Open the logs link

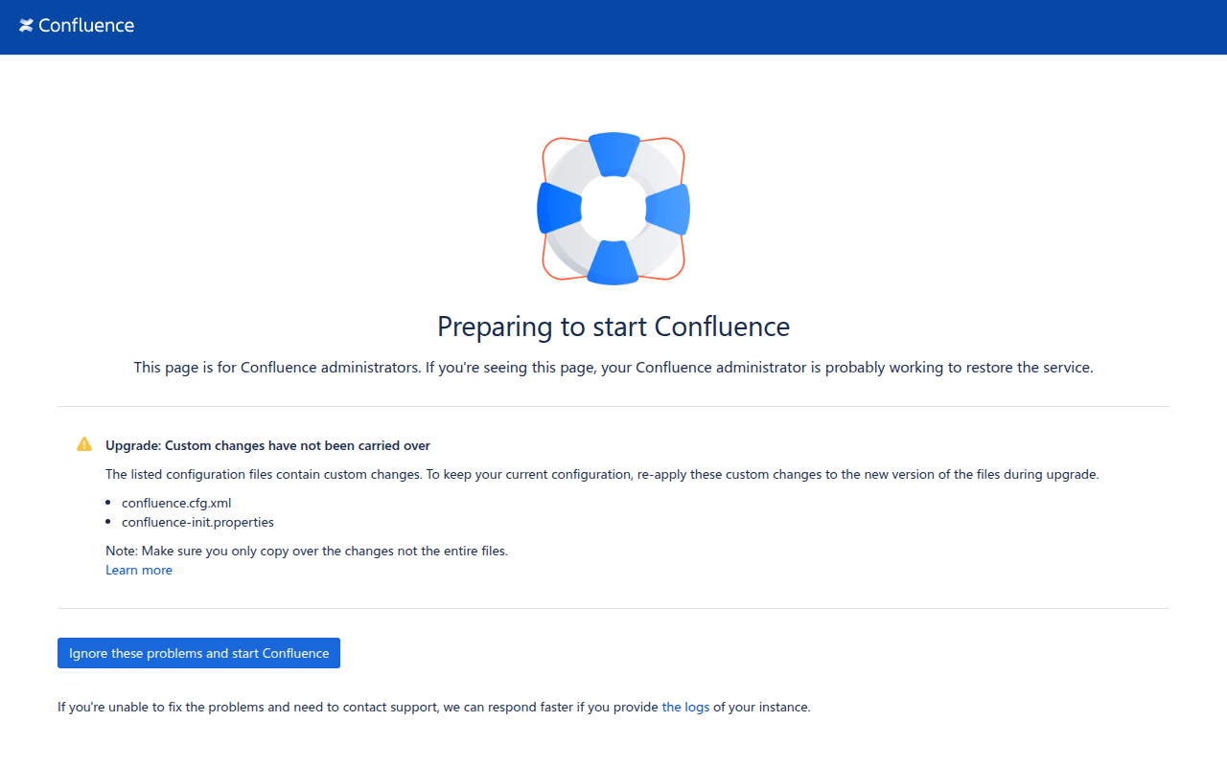point(685,707)
